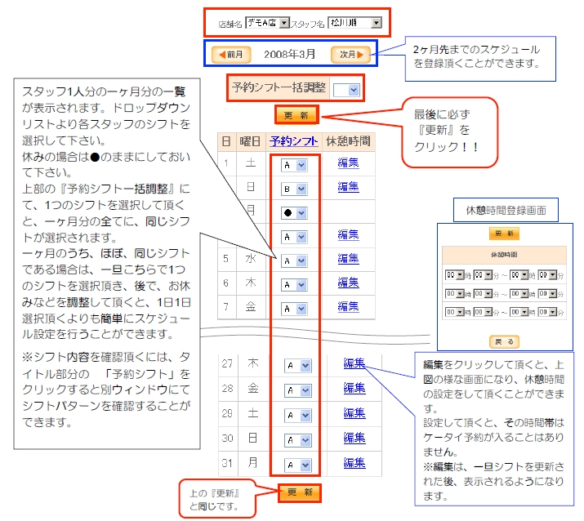The height and width of the screenshot is (521, 584).
Task: Click 編集 link for day 7 金
Action: 349,307
